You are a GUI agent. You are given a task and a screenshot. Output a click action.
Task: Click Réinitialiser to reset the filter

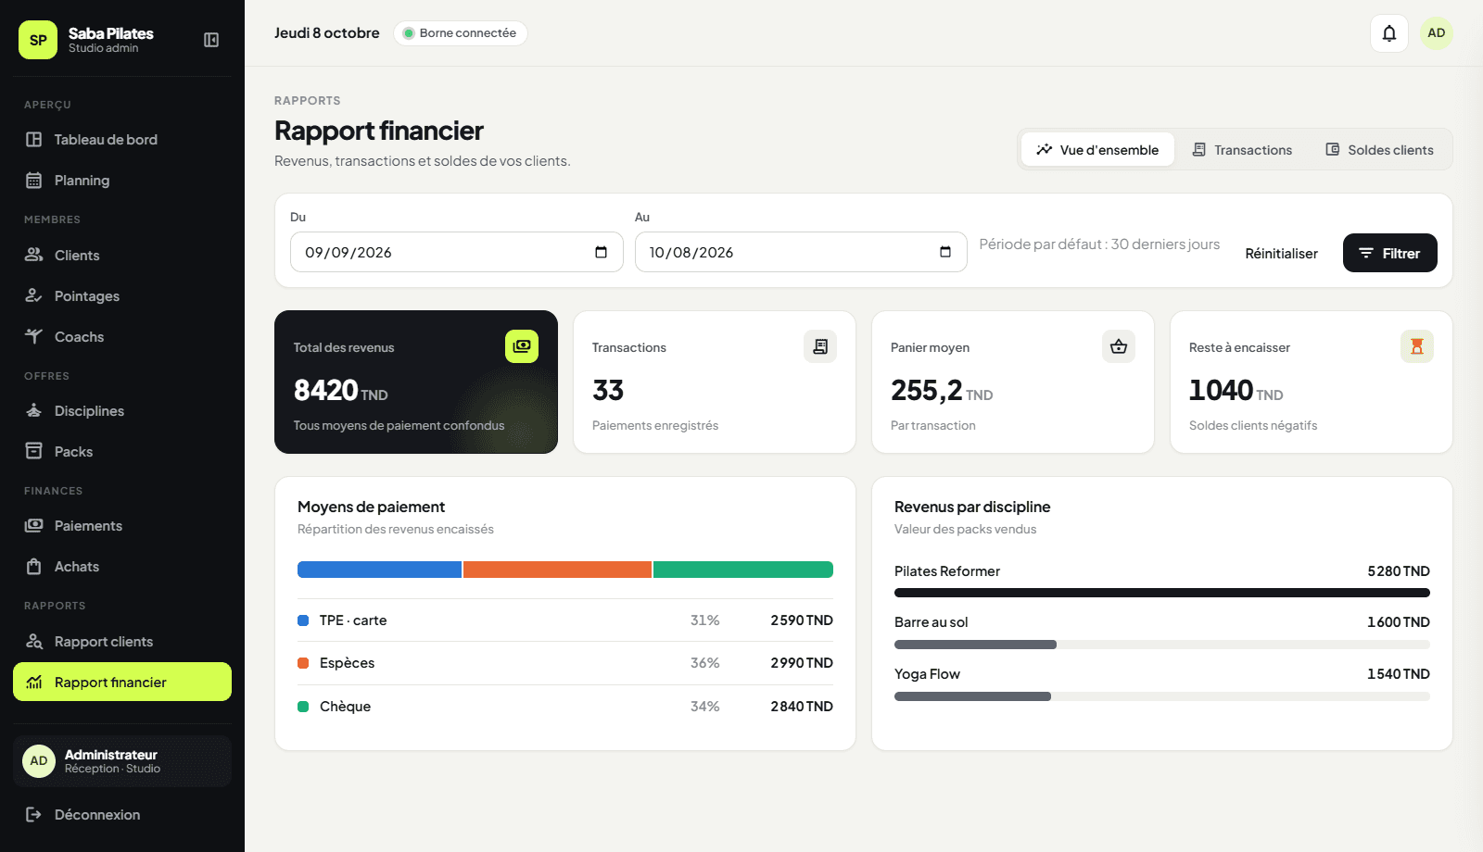(x=1281, y=253)
